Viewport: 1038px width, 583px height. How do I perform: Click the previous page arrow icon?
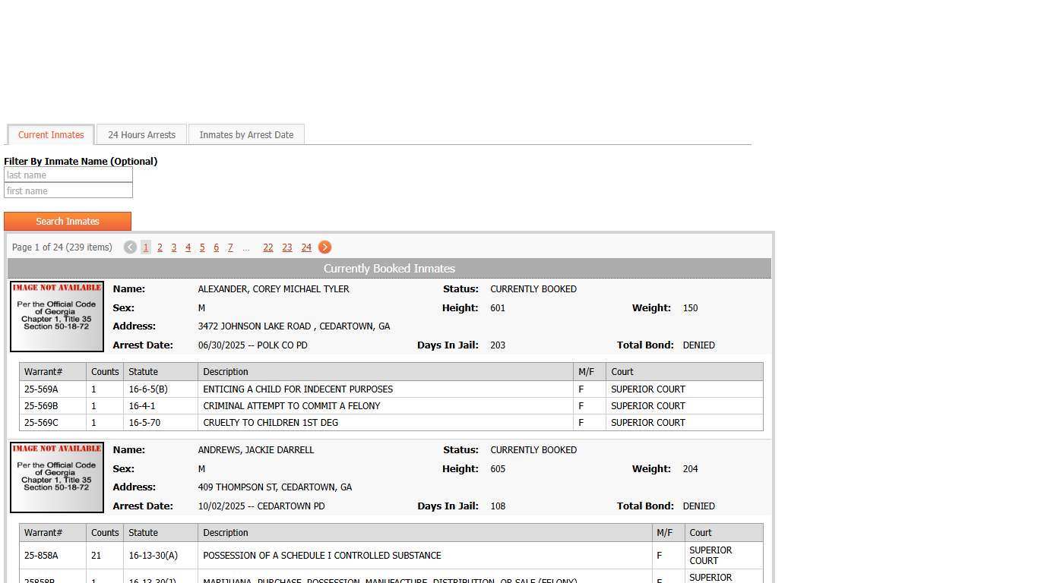[130, 247]
